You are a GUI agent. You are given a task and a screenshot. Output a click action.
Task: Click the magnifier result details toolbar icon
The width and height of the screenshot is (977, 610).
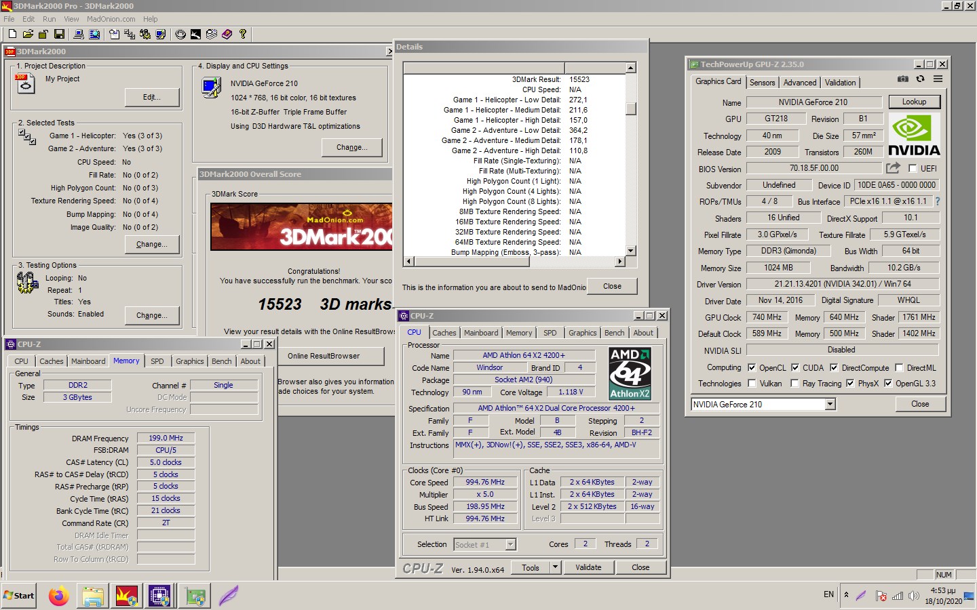coord(94,34)
